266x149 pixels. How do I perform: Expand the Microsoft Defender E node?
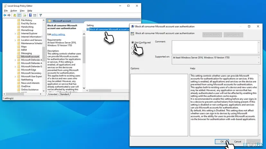15,67
